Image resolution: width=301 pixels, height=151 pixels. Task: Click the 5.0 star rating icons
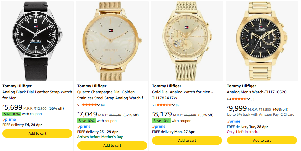pos(90,105)
